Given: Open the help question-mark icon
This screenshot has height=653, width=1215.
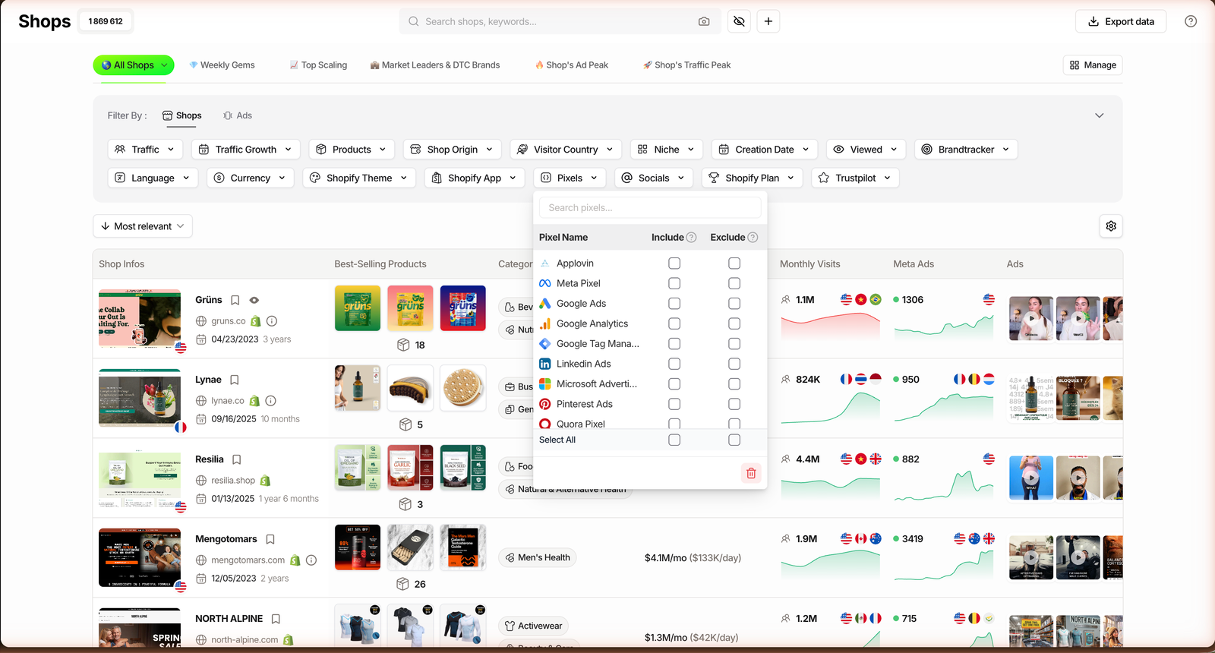Looking at the screenshot, I should (1191, 21).
